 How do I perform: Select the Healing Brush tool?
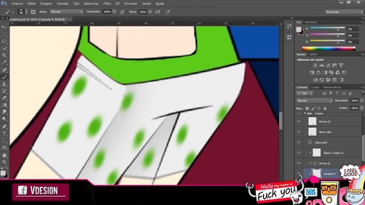tap(4, 69)
